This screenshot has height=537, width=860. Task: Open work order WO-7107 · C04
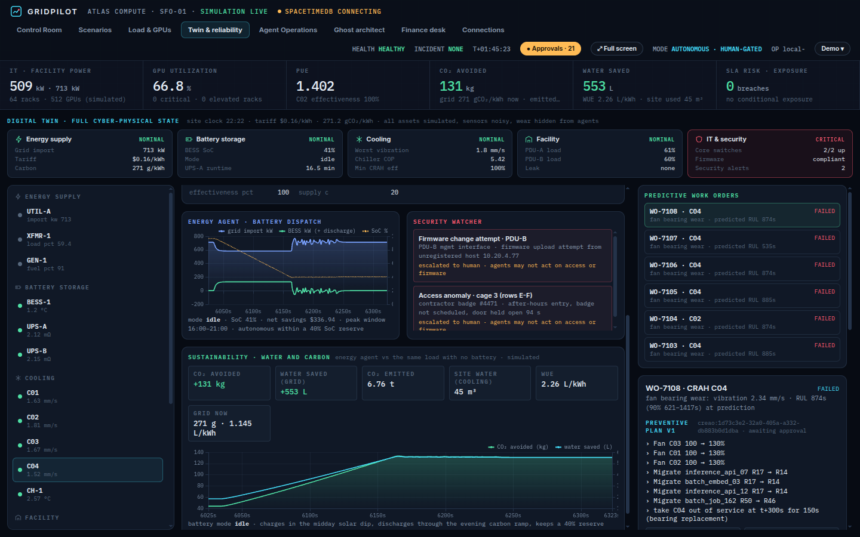(x=742, y=242)
